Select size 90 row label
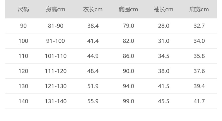222x121 pixels. (x=23, y=26)
